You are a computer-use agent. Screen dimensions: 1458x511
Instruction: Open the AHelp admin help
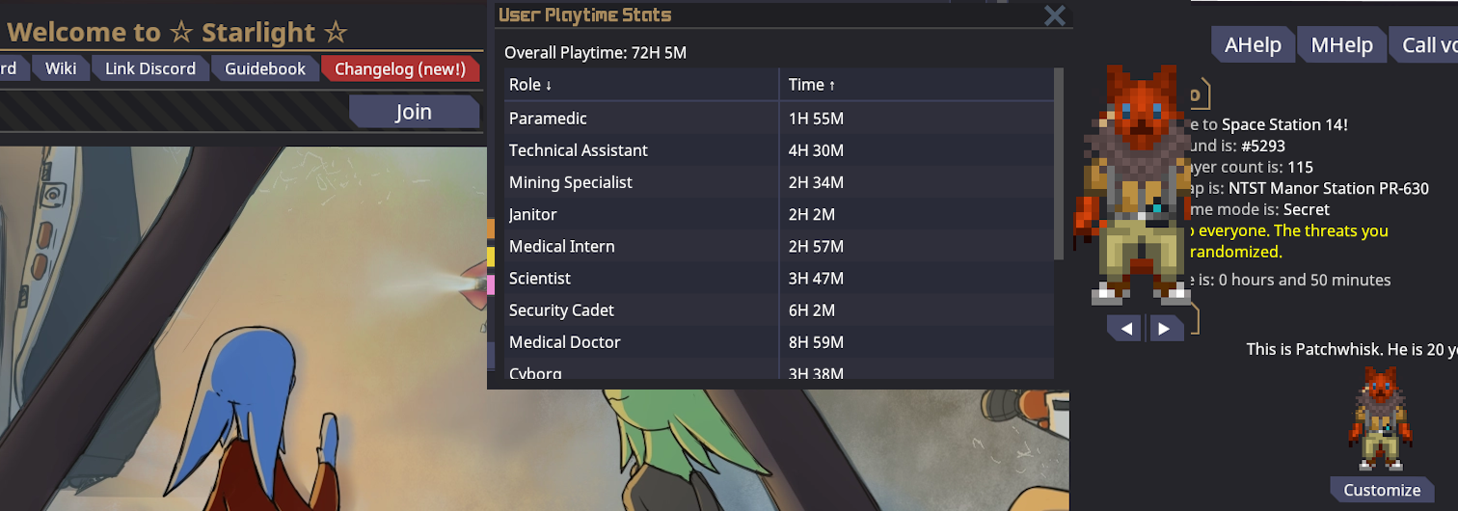(x=1253, y=45)
